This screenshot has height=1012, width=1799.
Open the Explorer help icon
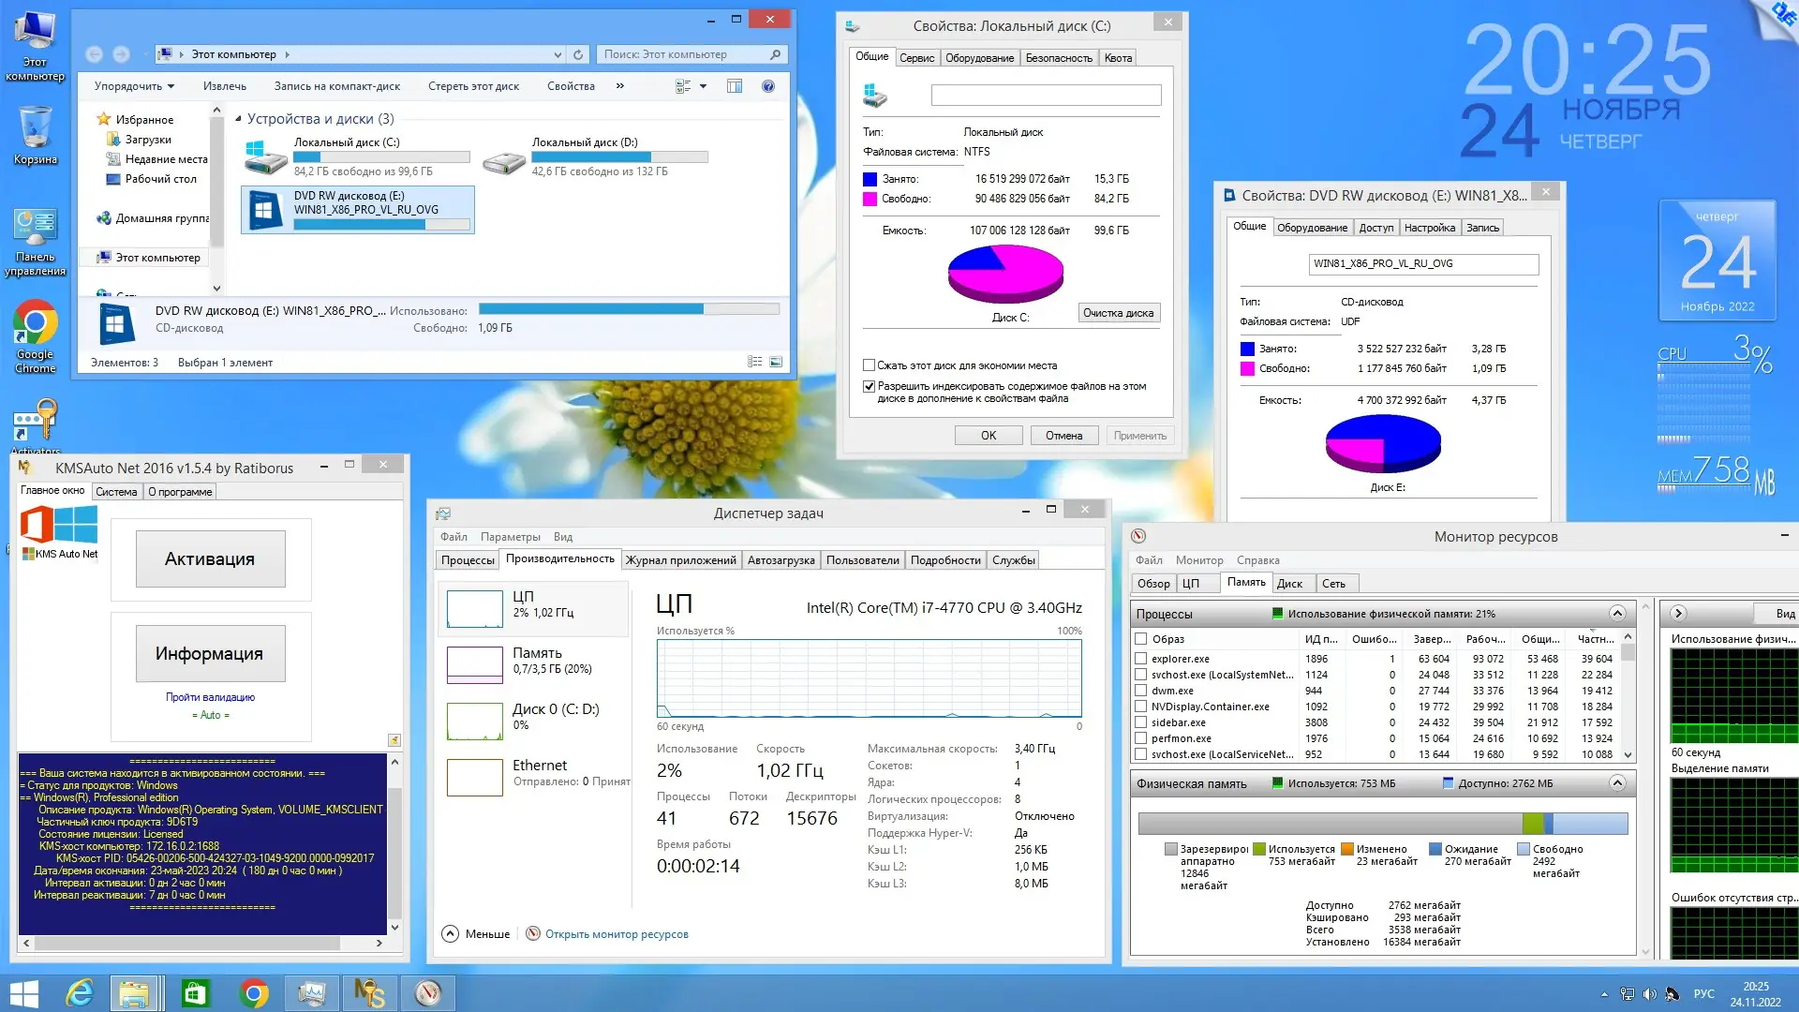[x=767, y=86]
